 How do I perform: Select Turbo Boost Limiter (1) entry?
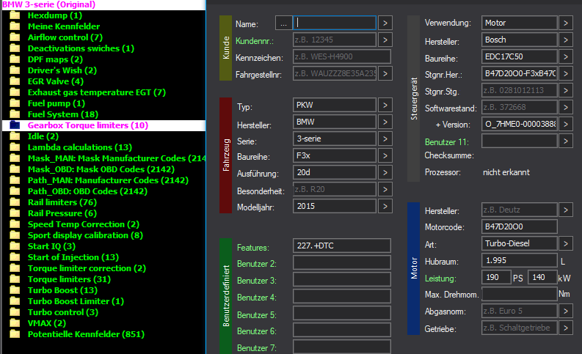point(76,301)
